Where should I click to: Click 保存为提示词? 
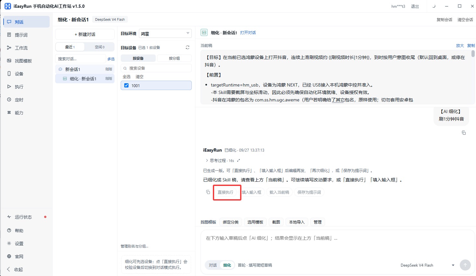[309, 192]
